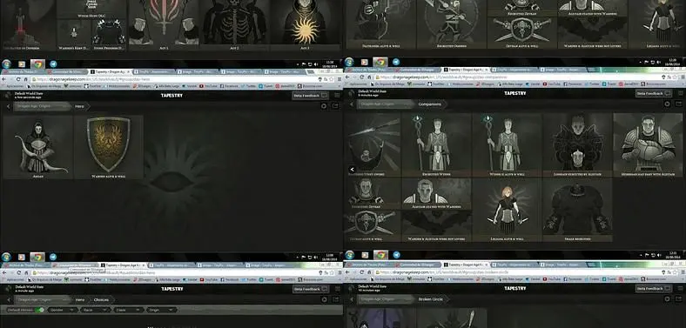This screenshot has width=686, height=328.
Task: Click refresh icon on Hero page breadcrumb bar
Action: click(x=324, y=106)
